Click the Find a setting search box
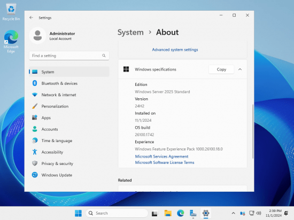This screenshot has height=220, width=294. [69, 56]
